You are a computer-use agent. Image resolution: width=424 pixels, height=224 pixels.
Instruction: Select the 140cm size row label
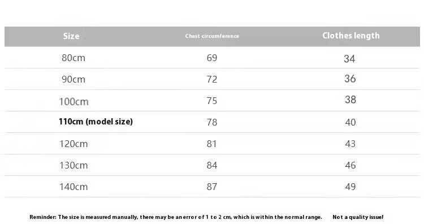pyautogui.click(x=73, y=187)
